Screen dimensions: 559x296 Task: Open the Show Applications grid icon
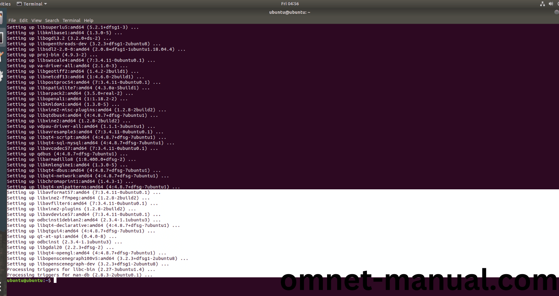point(2,287)
